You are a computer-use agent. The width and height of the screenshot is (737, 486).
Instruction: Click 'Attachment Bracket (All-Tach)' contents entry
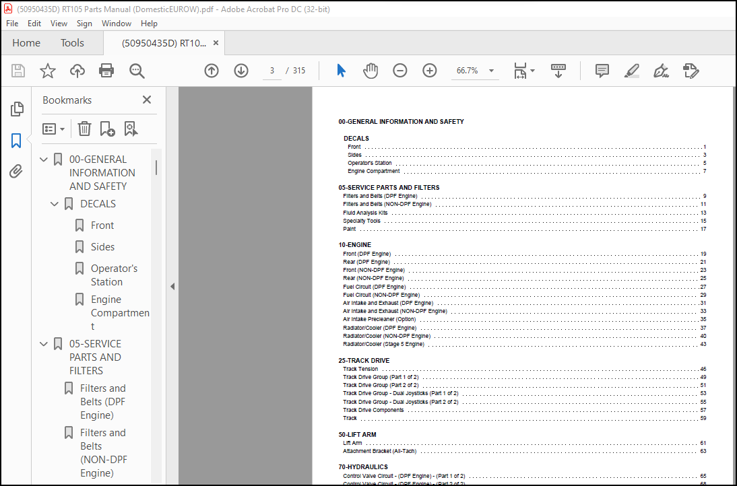click(379, 451)
